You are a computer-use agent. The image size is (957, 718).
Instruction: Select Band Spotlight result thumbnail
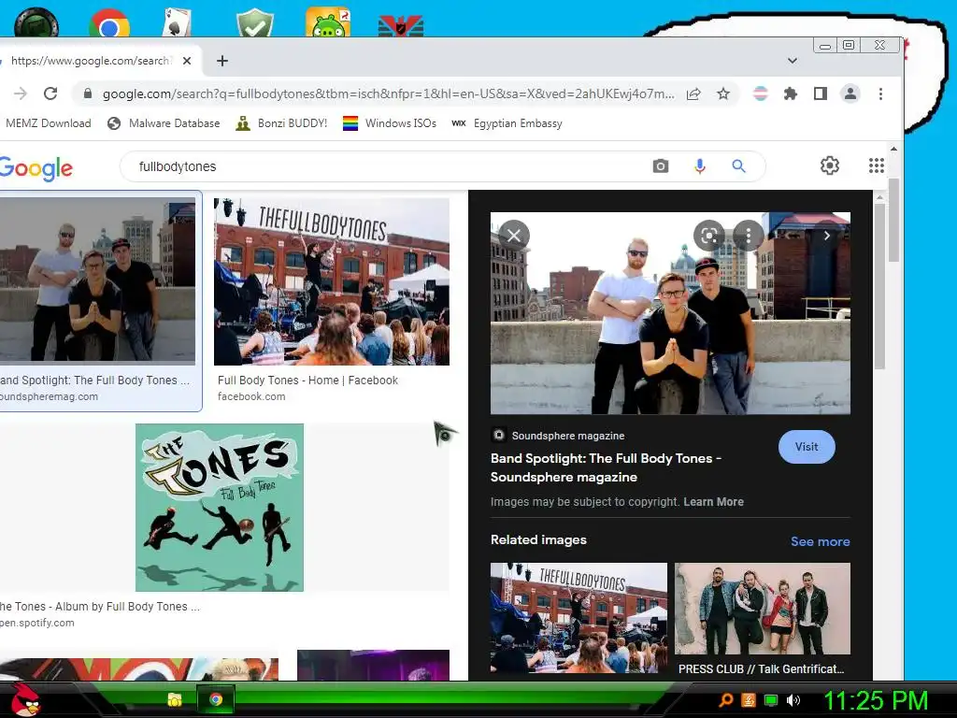[x=97, y=280]
